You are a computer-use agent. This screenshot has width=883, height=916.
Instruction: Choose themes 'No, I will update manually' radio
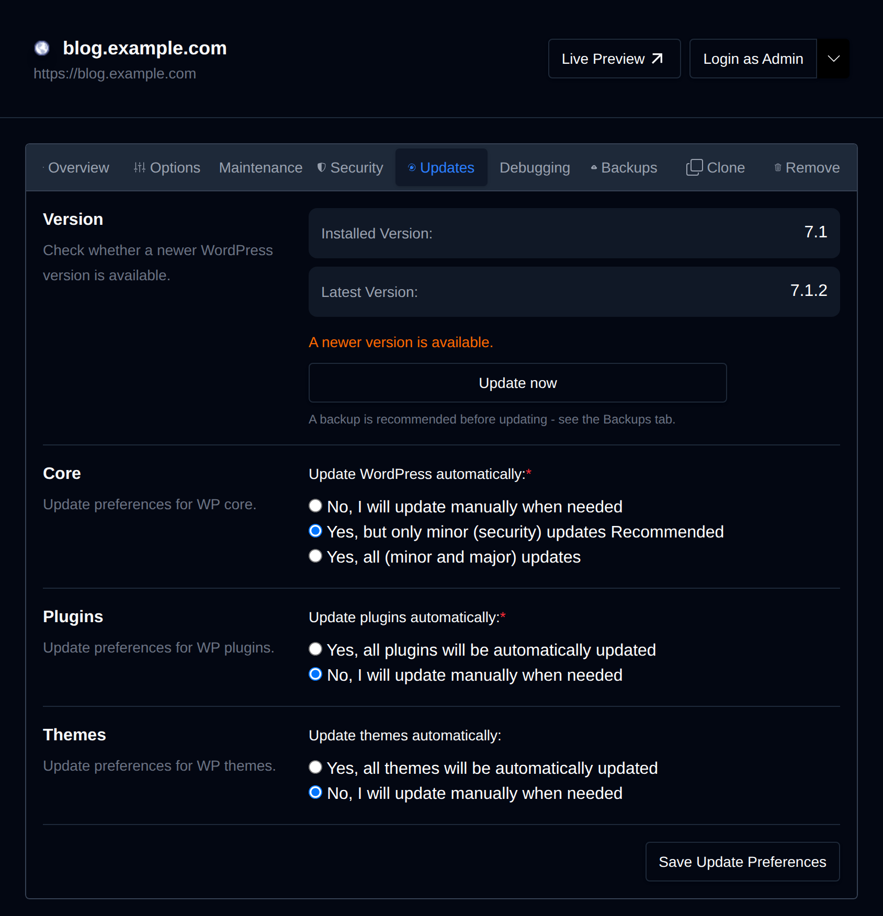pyautogui.click(x=315, y=792)
